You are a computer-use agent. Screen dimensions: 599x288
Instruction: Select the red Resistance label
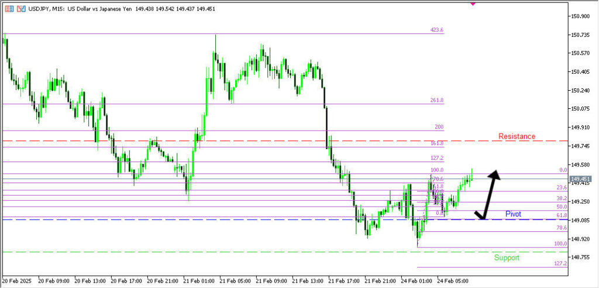tap(517, 136)
